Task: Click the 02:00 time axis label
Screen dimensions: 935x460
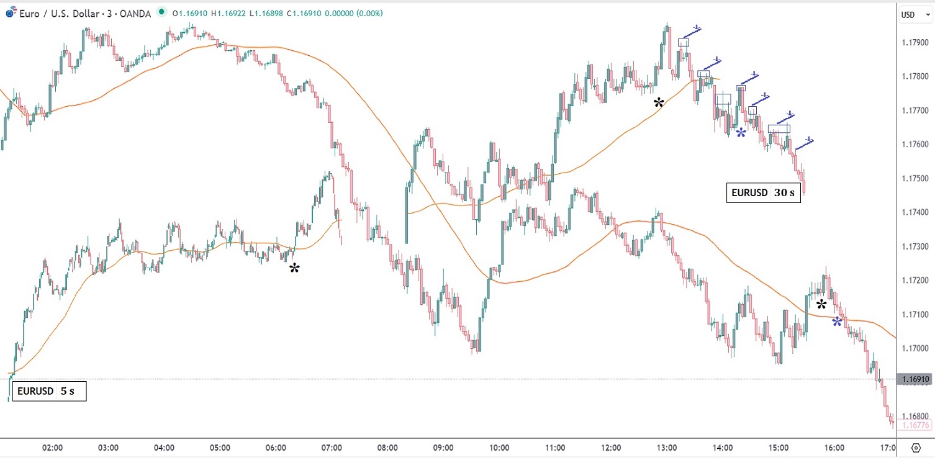Action: click(x=52, y=448)
